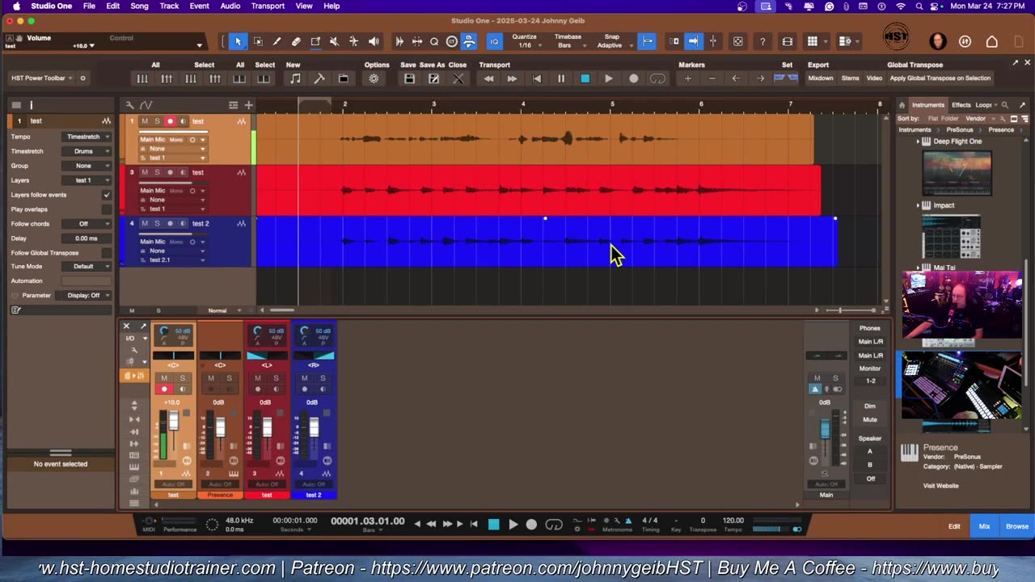Click the HST toolbar Stop square button
Screen dimensions: 1035x582
pos(585,78)
